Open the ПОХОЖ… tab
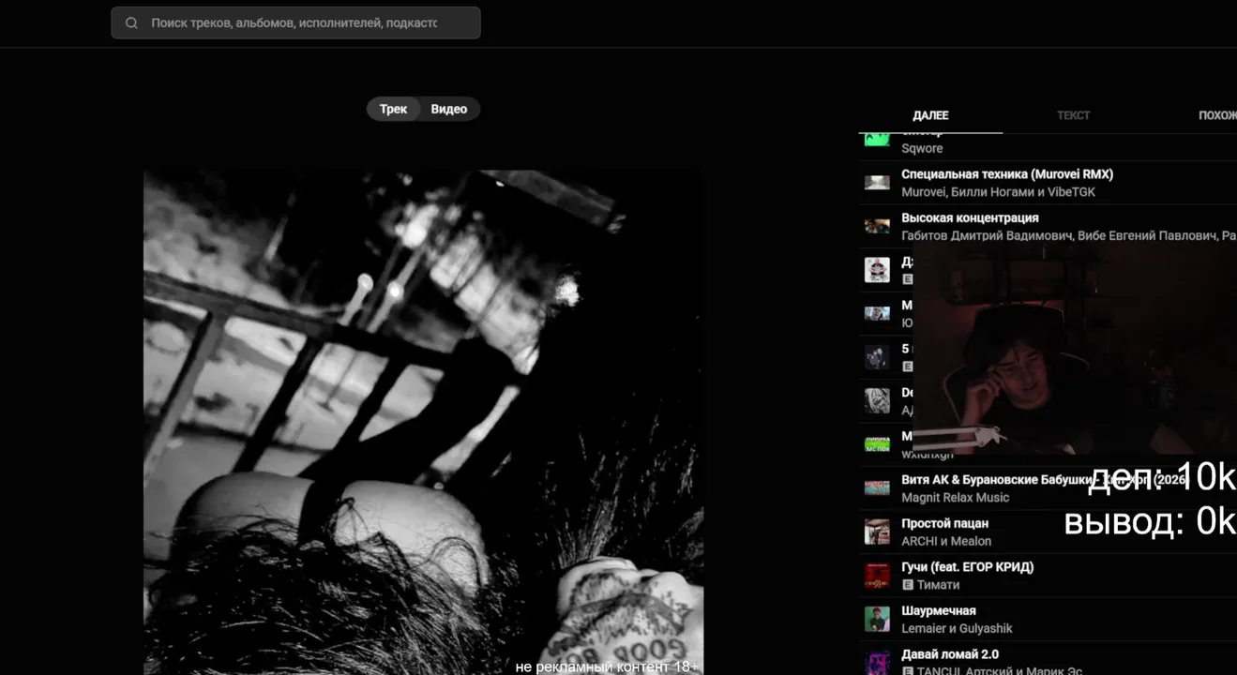Viewport: 1237px width, 675px height. click(1216, 115)
